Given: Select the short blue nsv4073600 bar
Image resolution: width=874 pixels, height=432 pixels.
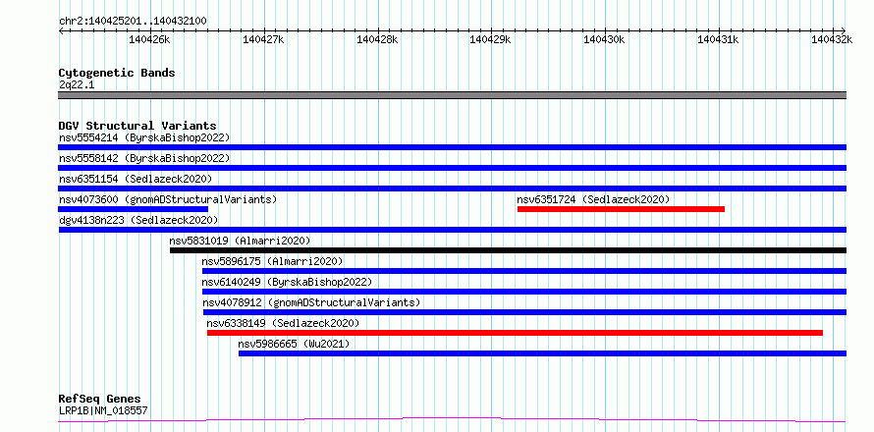Looking at the screenshot, I should click(134, 209).
